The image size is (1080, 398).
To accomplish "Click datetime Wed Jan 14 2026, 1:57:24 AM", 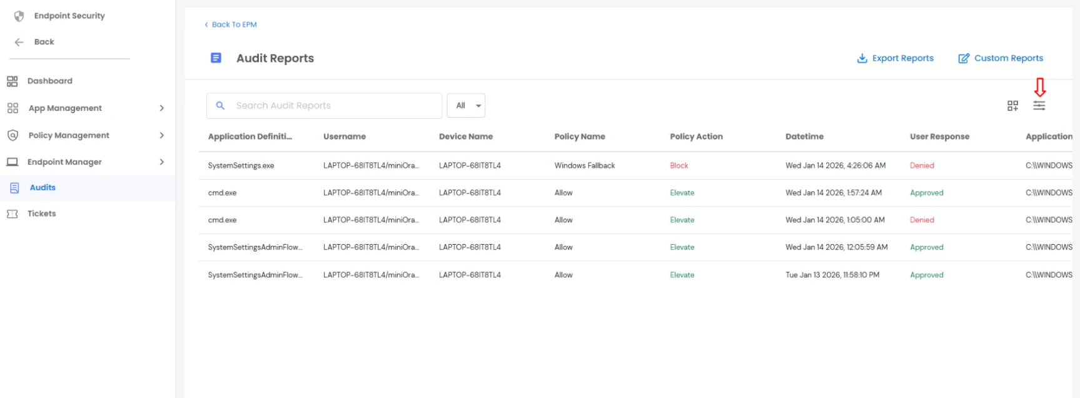I will coord(834,193).
